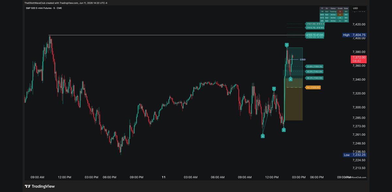Click the 7,213.50 price axis label
392x192 pixels.
(359, 168)
